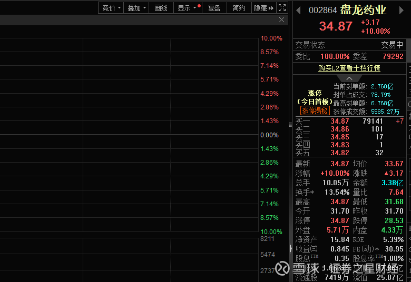The width and height of the screenshot is (411, 282).
Task: Click the ROE value 5.39%
Action: click(x=393, y=239)
